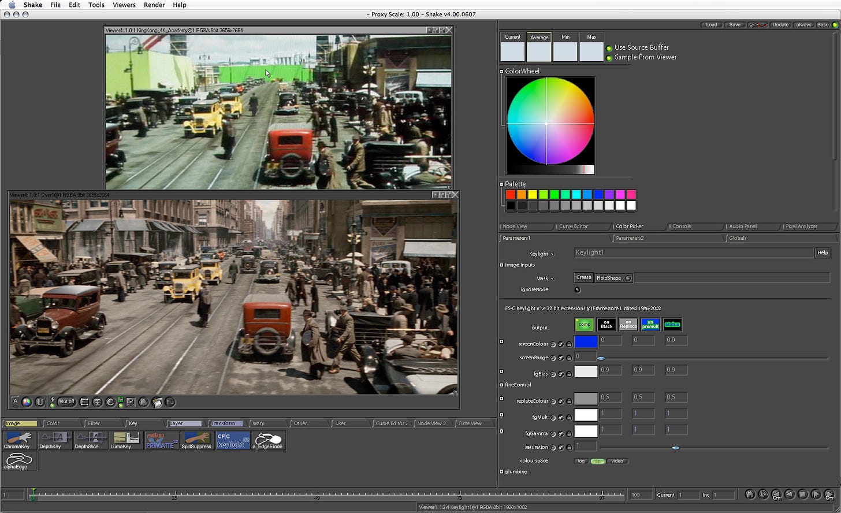Set output to on Replace
This screenshot has width=841, height=513.
click(x=628, y=325)
